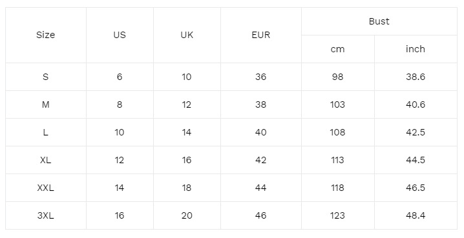The height and width of the screenshot is (238, 464).
Task: Click the cm sub-header
Action: click(337, 49)
